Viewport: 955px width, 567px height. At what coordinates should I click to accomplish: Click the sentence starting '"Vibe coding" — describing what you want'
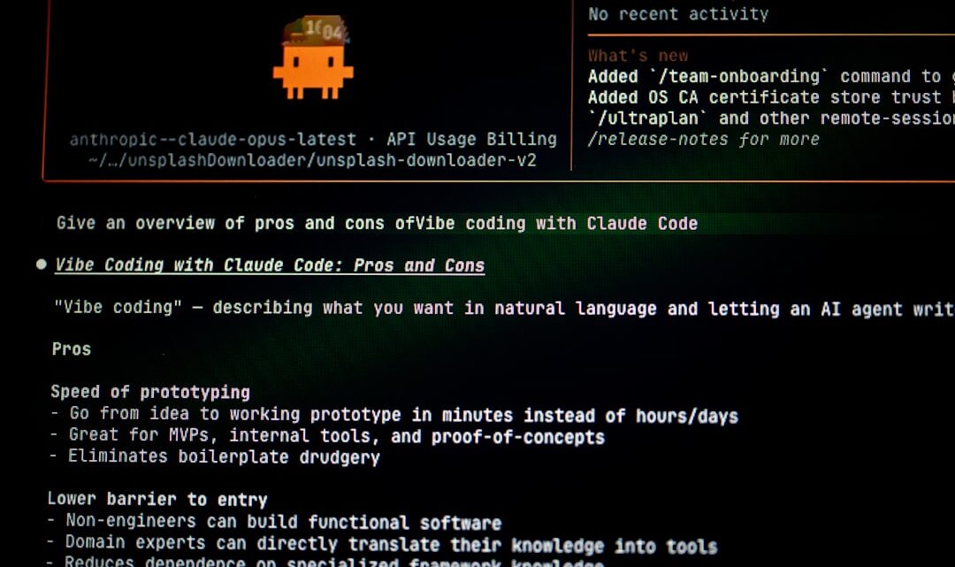[x=504, y=309]
